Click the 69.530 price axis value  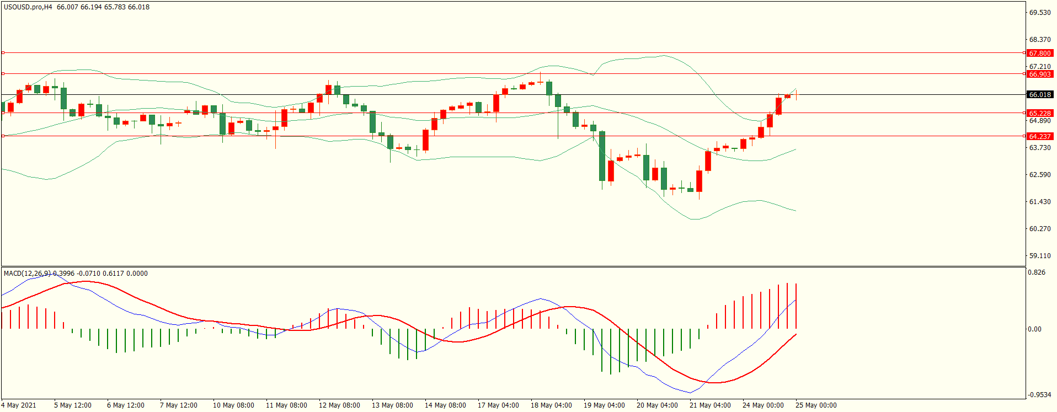pyautogui.click(x=1040, y=13)
